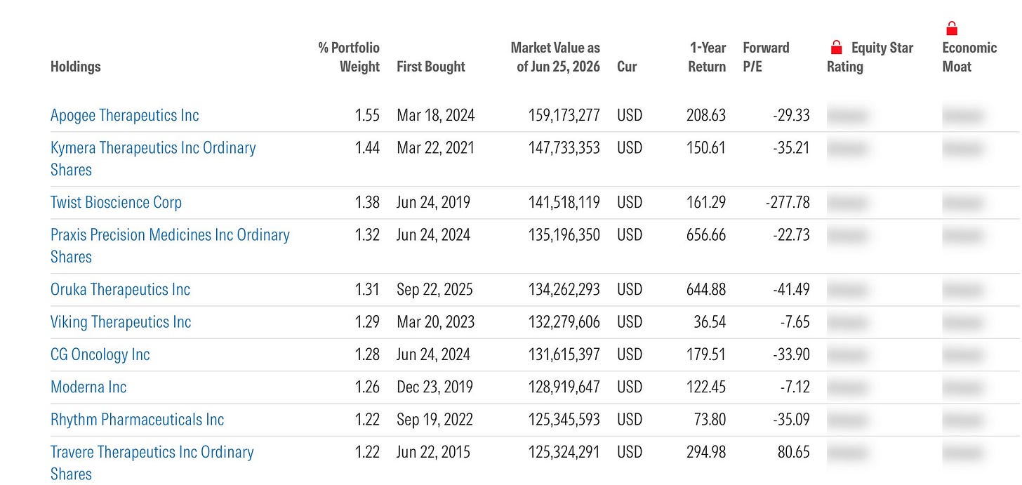Select market value 125,324,291
1022x485 pixels.
tap(564, 452)
